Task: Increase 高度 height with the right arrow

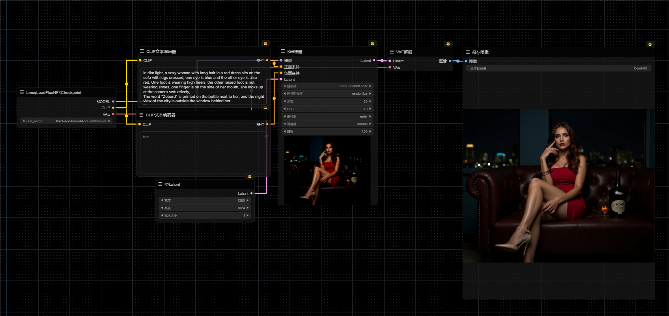Action: (x=248, y=208)
